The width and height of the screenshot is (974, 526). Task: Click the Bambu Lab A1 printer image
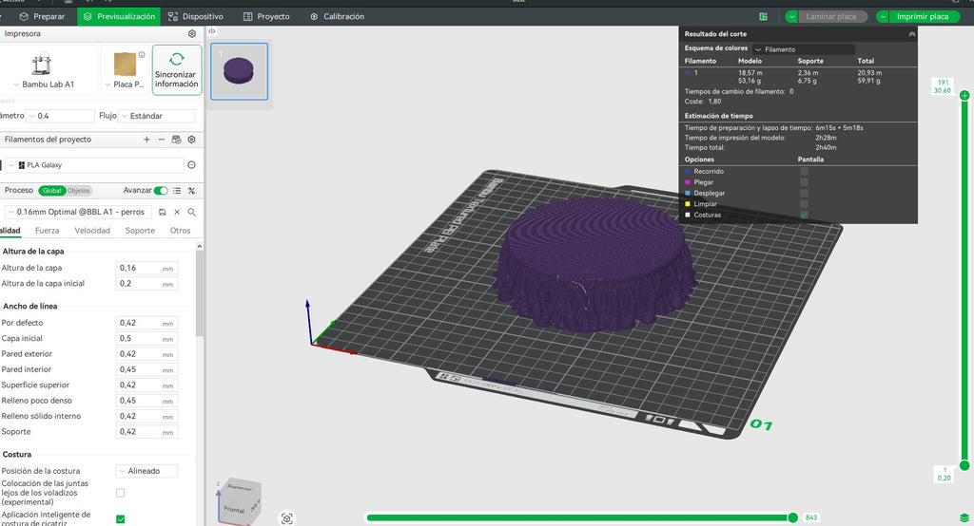42,64
